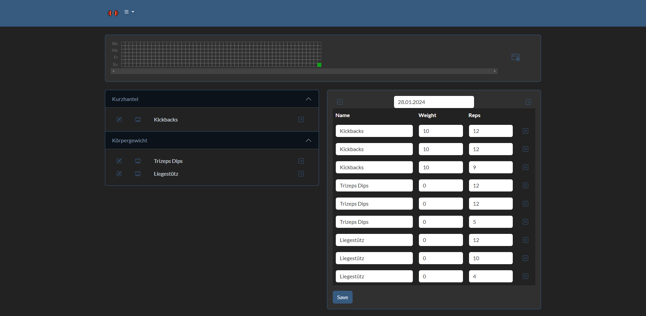The height and width of the screenshot is (316, 646).
Task: Click the Trizeps Dips exercise name
Action: click(168, 161)
